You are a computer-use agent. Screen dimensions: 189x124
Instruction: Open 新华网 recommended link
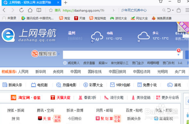41,72
